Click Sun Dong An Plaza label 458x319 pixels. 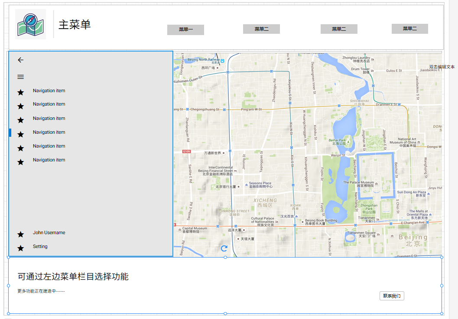pyautogui.click(x=411, y=194)
